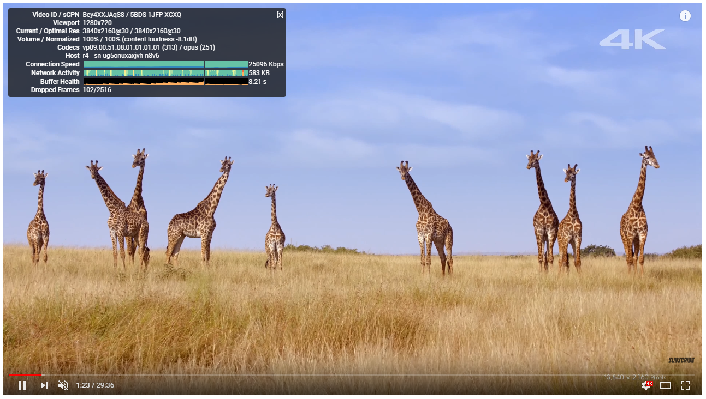Click the 4K logo in the video
The height and width of the screenshot is (399, 706).
[632, 39]
